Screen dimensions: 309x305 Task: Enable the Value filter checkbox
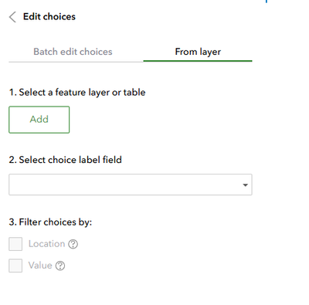pos(15,266)
